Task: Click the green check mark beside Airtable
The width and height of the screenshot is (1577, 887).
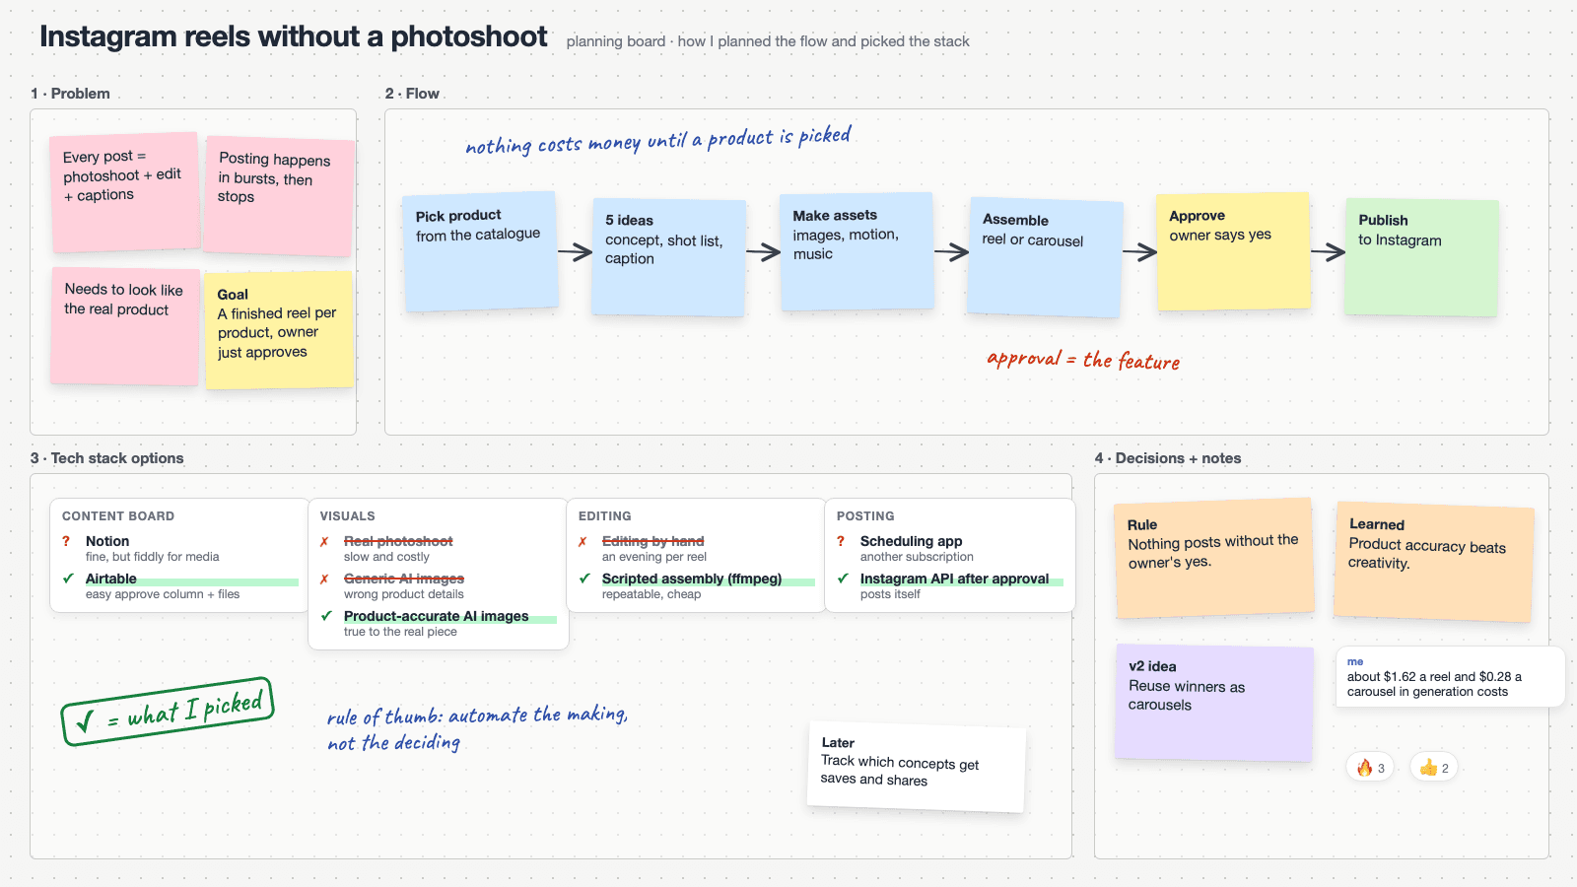Action: (68, 579)
